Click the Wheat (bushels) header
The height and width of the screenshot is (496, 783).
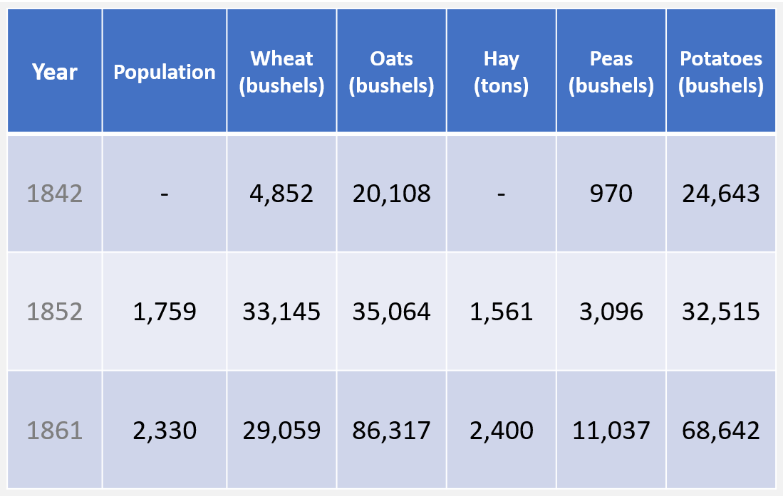click(x=282, y=72)
